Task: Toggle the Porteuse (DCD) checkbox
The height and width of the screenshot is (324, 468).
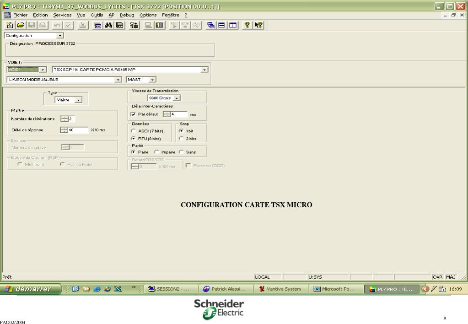Action: [188, 166]
